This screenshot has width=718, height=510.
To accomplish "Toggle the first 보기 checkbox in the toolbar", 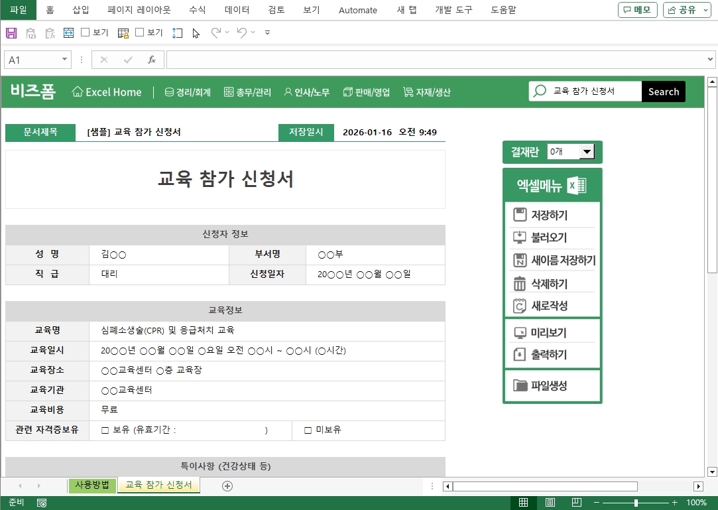I will click(85, 32).
